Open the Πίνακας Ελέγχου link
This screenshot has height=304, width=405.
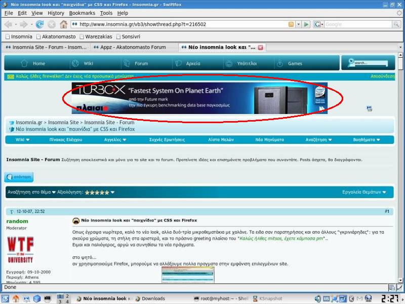(66, 140)
